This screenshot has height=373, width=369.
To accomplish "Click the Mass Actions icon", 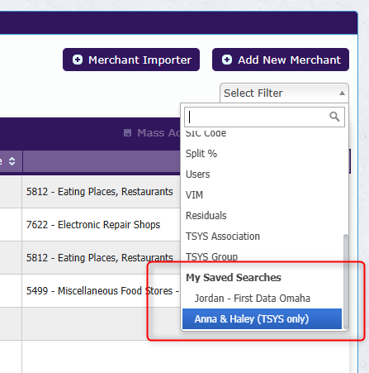I will click(x=127, y=133).
